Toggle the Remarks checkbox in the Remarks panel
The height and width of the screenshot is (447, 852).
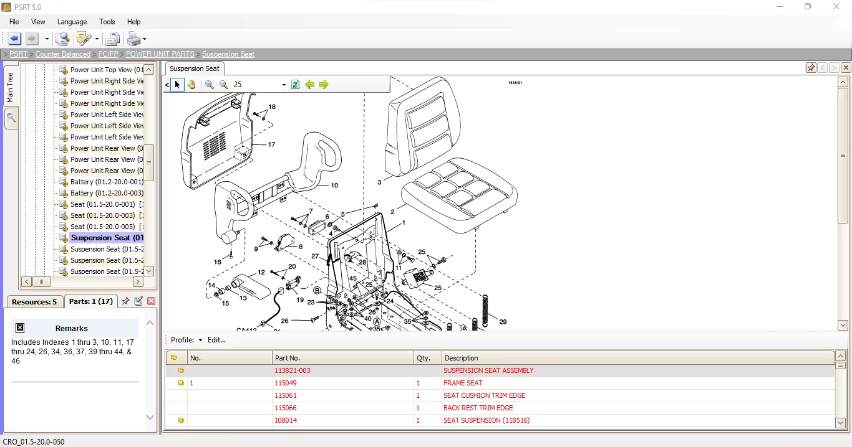[20, 328]
